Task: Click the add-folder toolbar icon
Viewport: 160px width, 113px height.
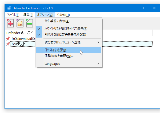Action: pyautogui.click(x=20, y=23)
